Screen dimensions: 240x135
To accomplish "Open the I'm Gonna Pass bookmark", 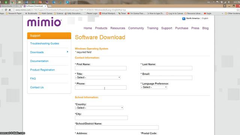I will click(136, 13).
